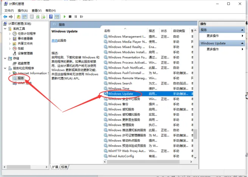Open the Properties toolbar icon
The image size is (248, 177).
pyautogui.click(x=32, y=17)
